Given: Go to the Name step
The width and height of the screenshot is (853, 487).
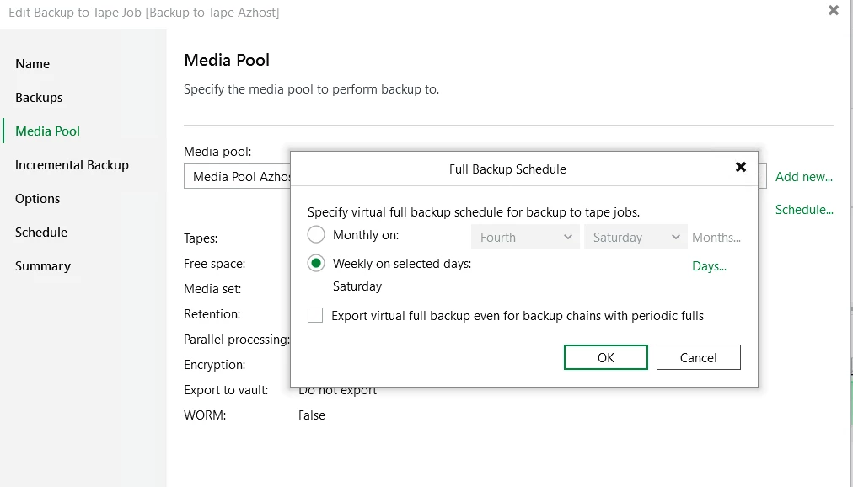Looking at the screenshot, I should point(33,64).
